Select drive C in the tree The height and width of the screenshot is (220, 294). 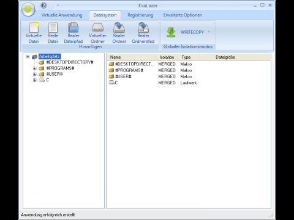[x=48, y=80]
